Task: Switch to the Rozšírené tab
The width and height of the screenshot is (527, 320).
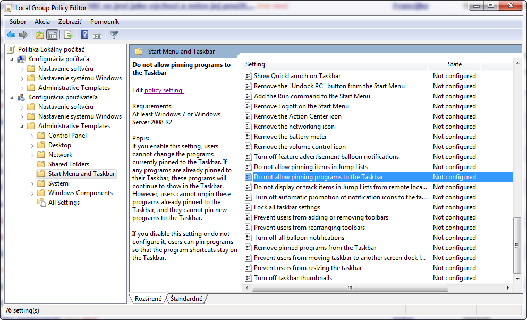Action: pyautogui.click(x=148, y=299)
